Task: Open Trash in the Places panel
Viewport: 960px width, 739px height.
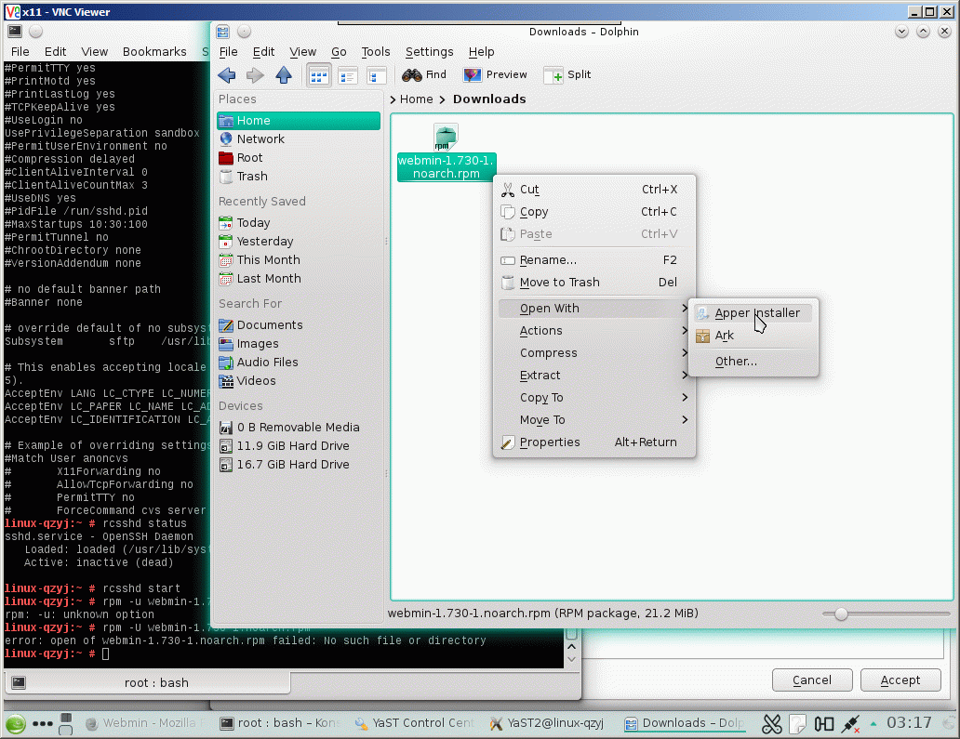Action: point(251,177)
